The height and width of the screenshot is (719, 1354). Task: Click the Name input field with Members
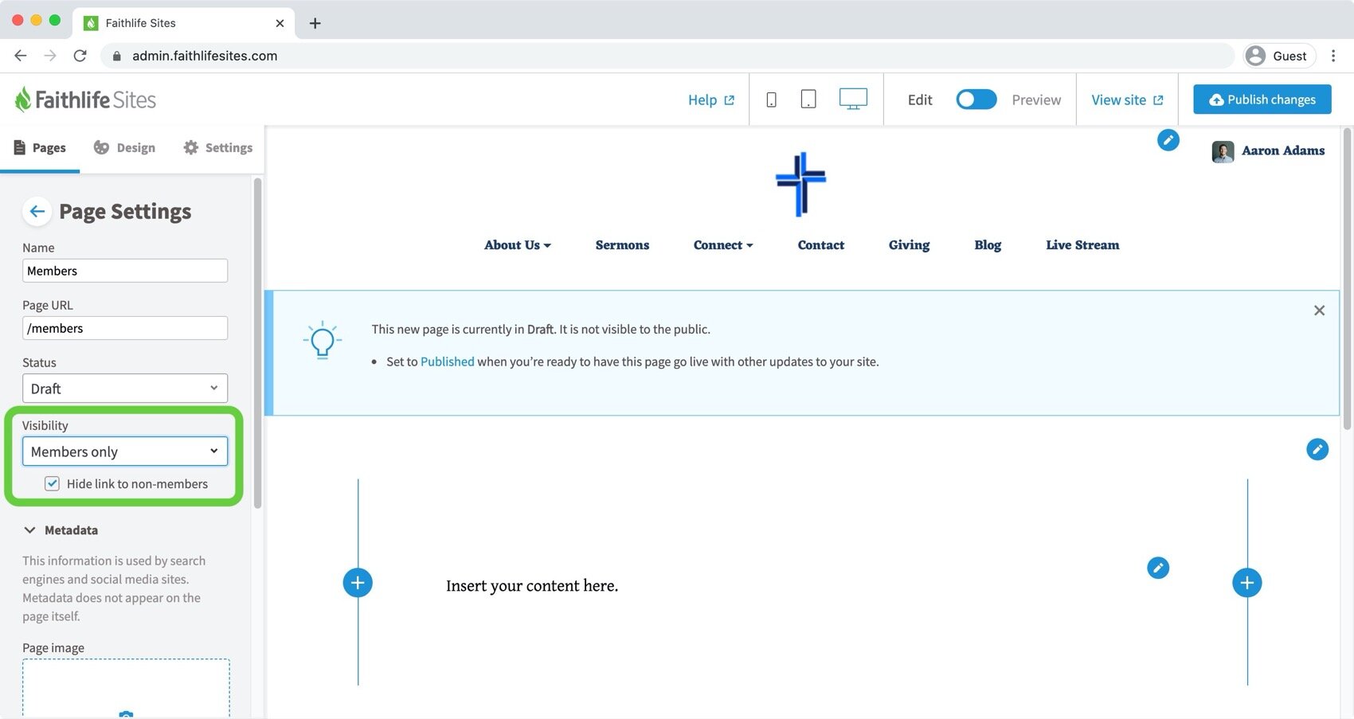pos(125,271)
